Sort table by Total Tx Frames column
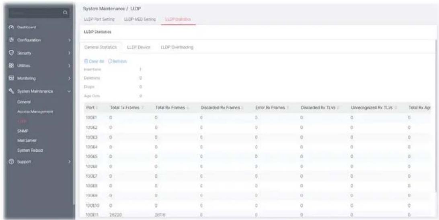The image size is (439, 220). (x=125, y=108)
